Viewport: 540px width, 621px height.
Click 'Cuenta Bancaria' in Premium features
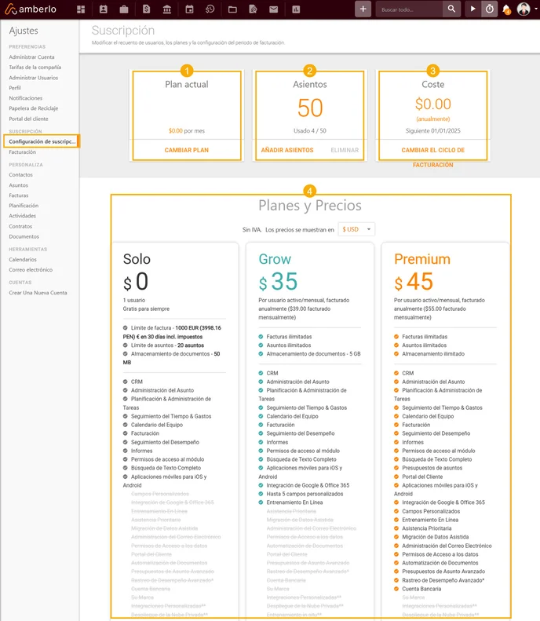point(421,589)
